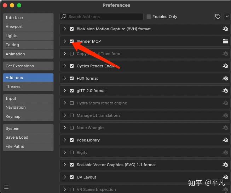
Task: Disable the Blender MCP add-on checkbox
Action: click(72, 41)
